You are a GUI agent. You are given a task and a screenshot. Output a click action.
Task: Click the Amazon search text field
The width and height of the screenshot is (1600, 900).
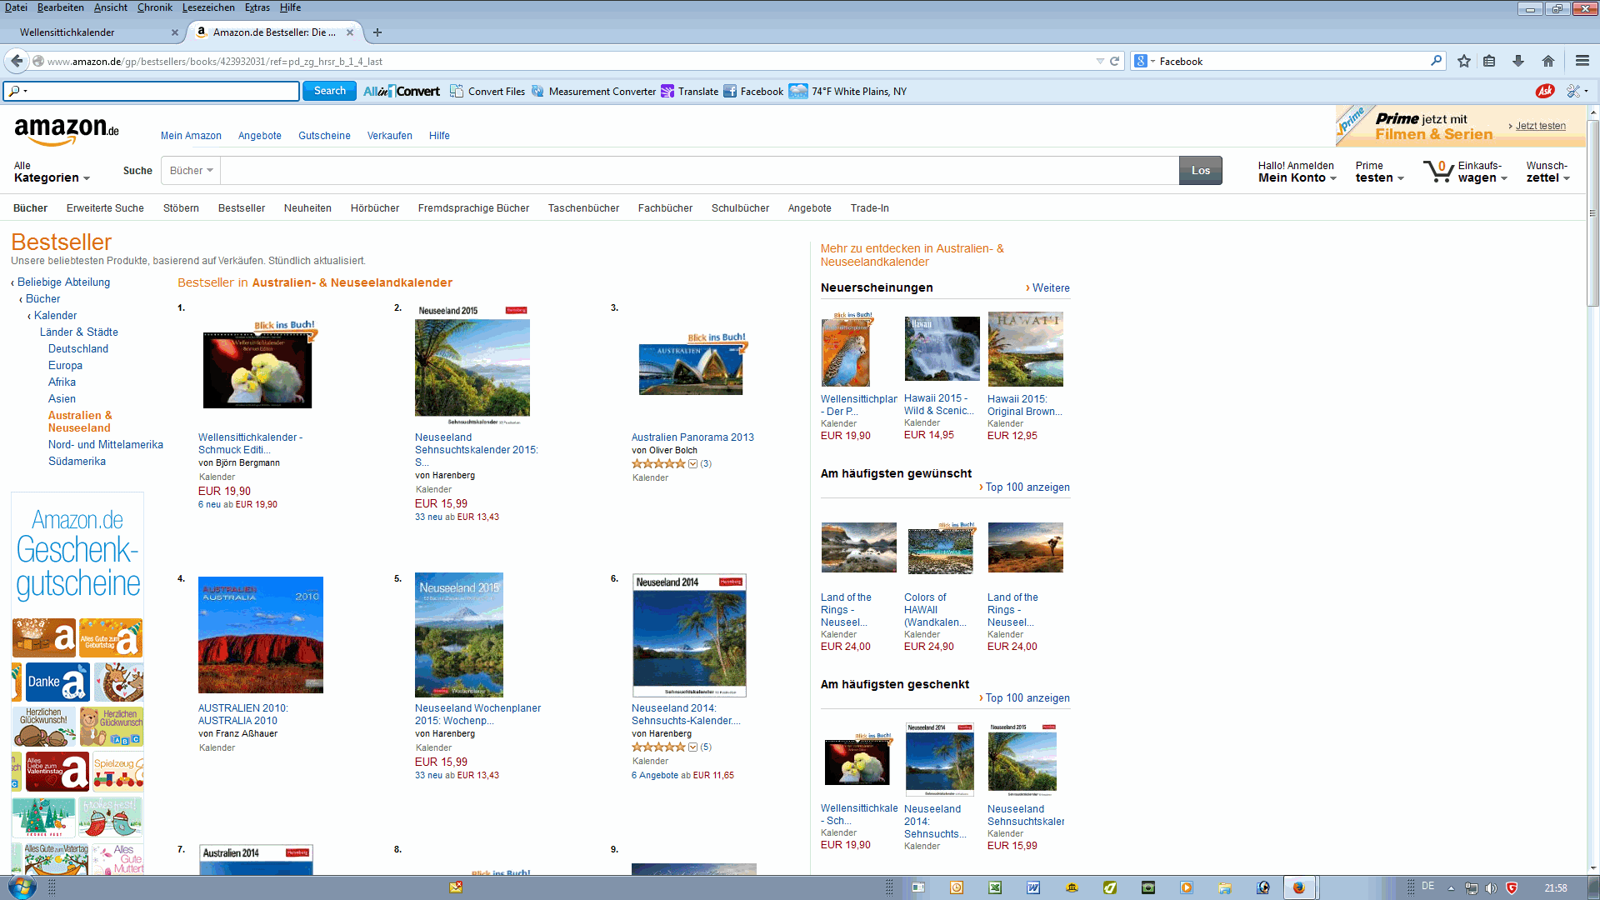699,171
